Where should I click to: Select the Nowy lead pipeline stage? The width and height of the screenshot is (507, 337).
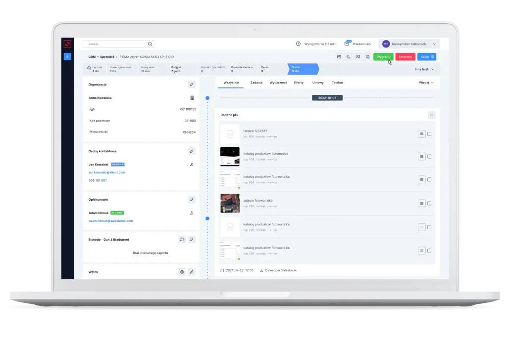pos(151,69)
